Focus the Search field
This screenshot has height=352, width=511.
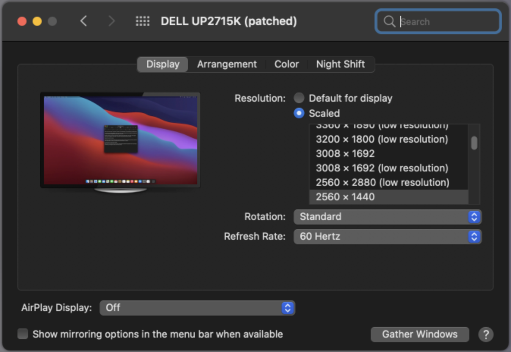coord(438,21)
